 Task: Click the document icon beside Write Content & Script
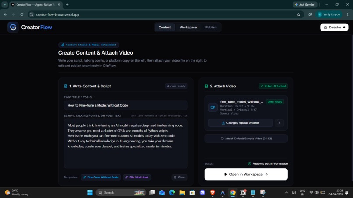point(66,86)
